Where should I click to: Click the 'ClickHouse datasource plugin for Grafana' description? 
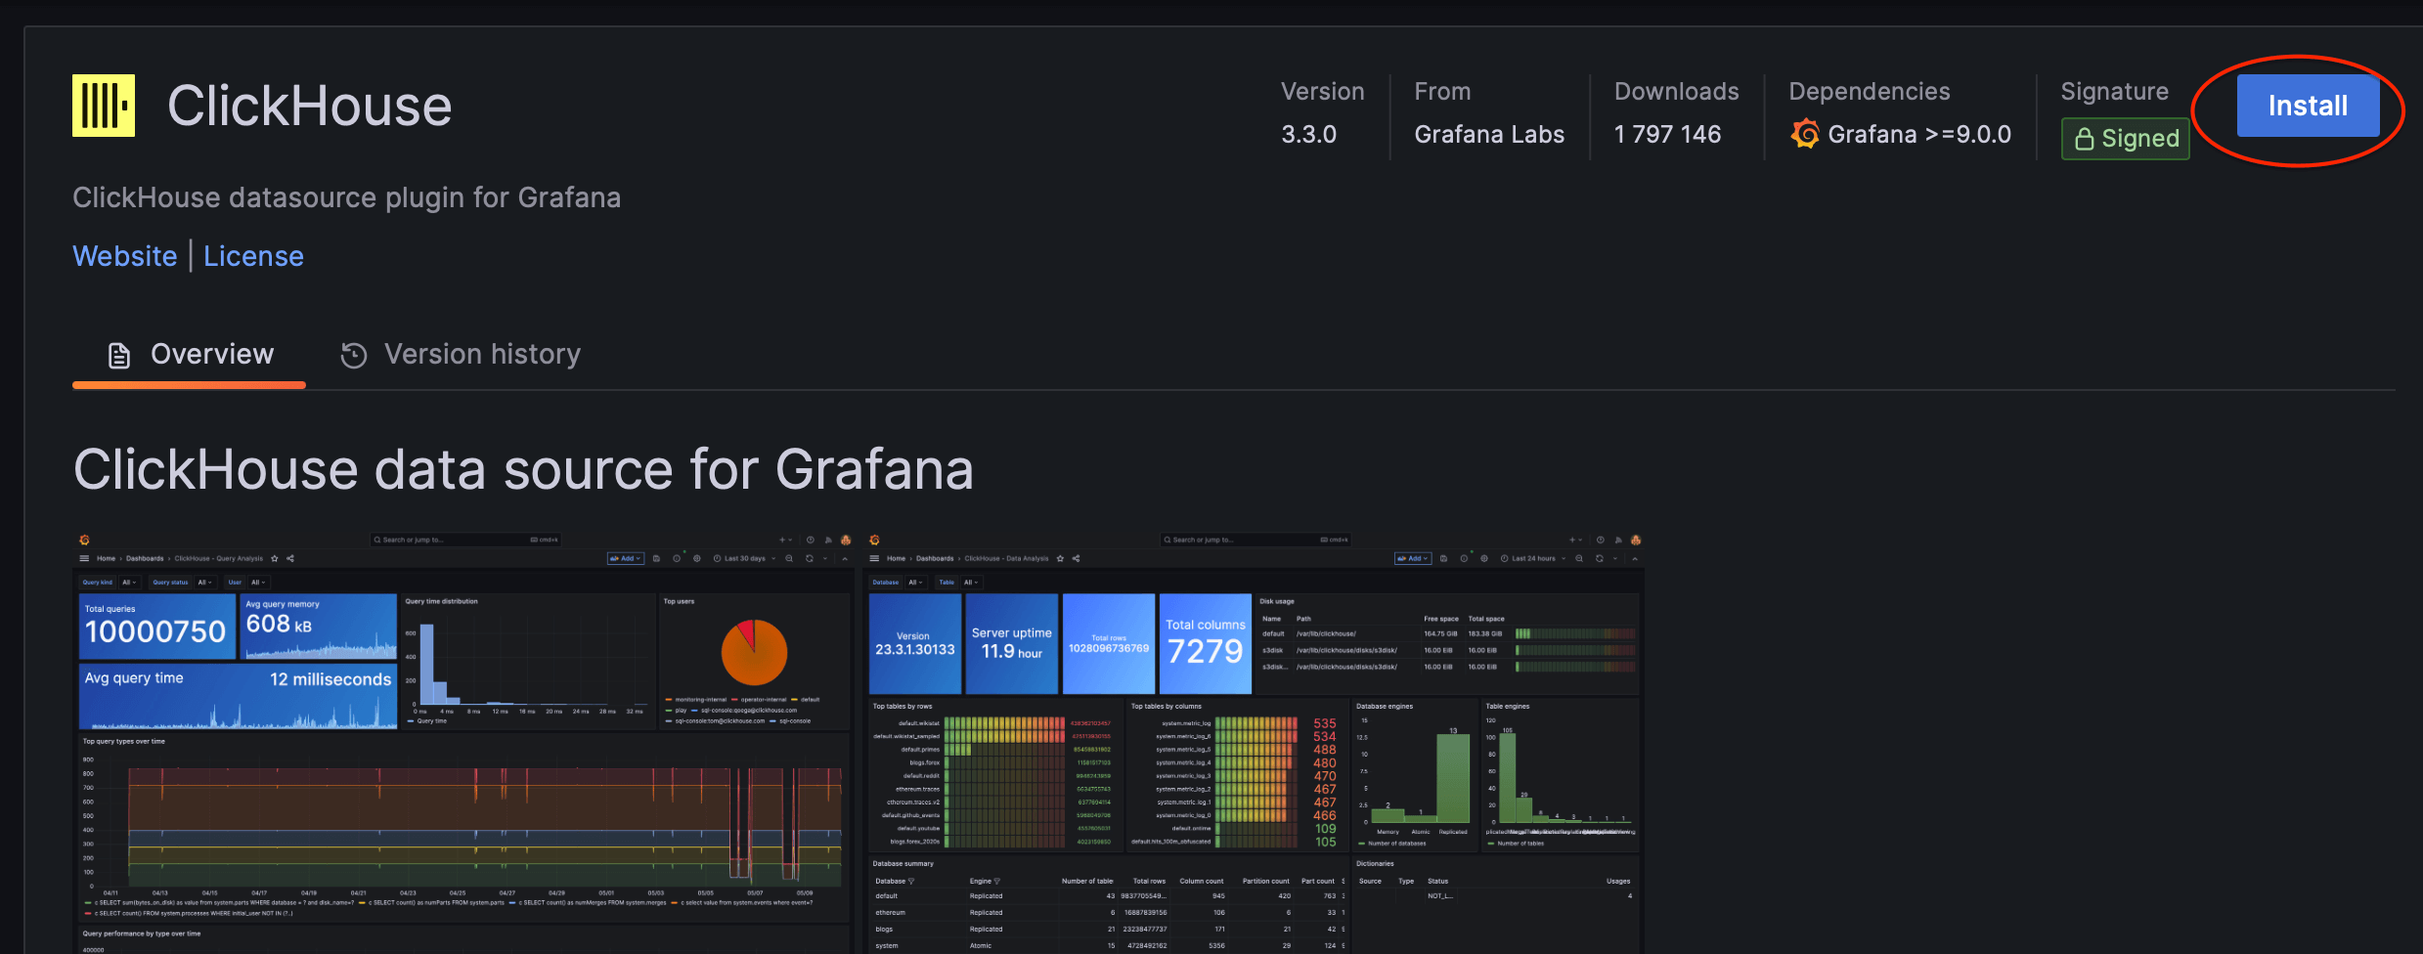(x=347, y=198)
